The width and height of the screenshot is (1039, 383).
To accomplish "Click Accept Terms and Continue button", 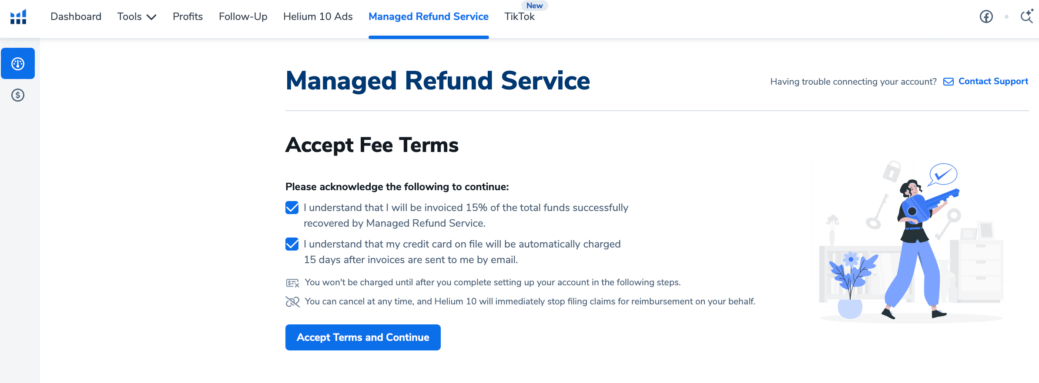I will 363,337.
